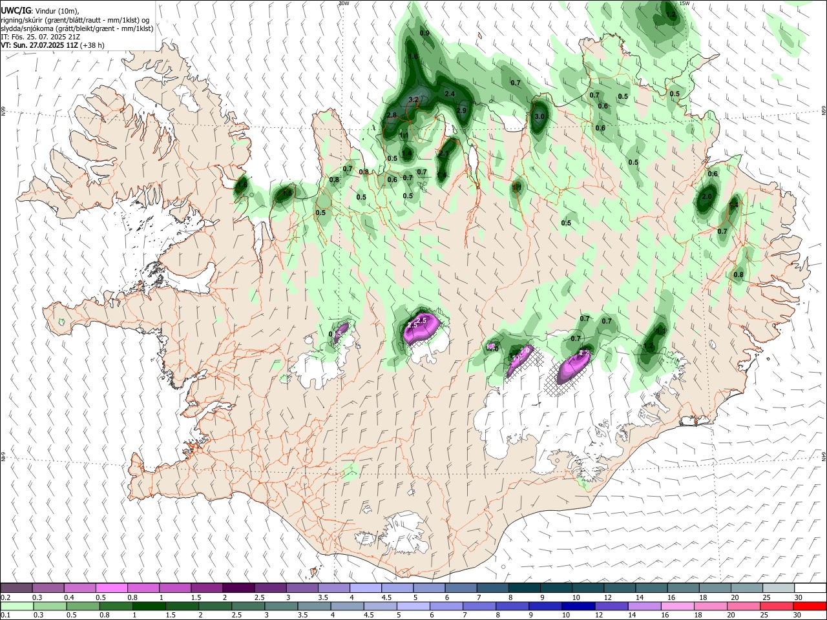827x620 pixels.
Task: Click the 3.2 precipitation value on the map
Action: pyautogui.click(x=414, y=99)
